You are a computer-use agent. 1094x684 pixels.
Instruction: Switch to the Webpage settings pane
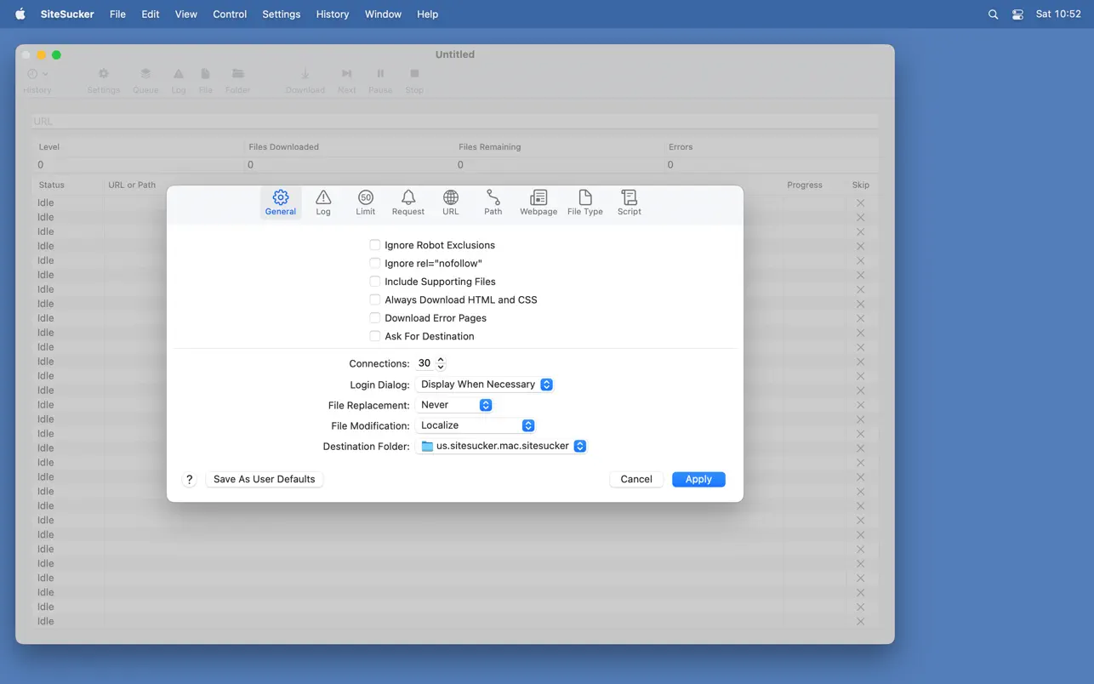click(x=538, y=202)
